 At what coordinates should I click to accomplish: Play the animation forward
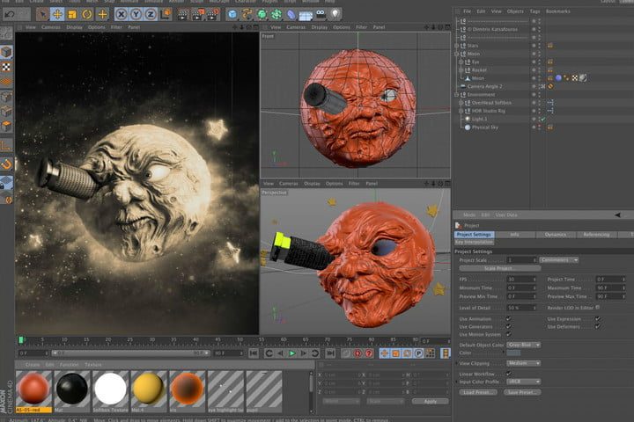pos(292,353)
